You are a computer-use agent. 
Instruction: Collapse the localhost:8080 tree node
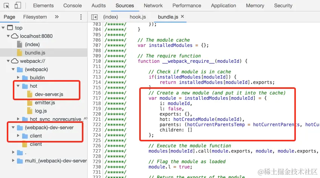8,36
